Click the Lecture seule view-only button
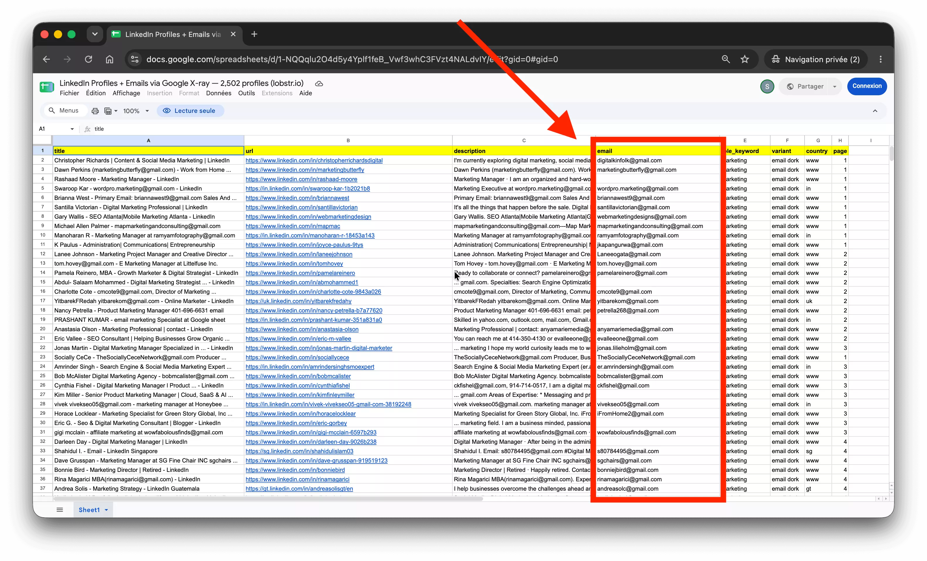927x561 pixels. pos(190,110)
